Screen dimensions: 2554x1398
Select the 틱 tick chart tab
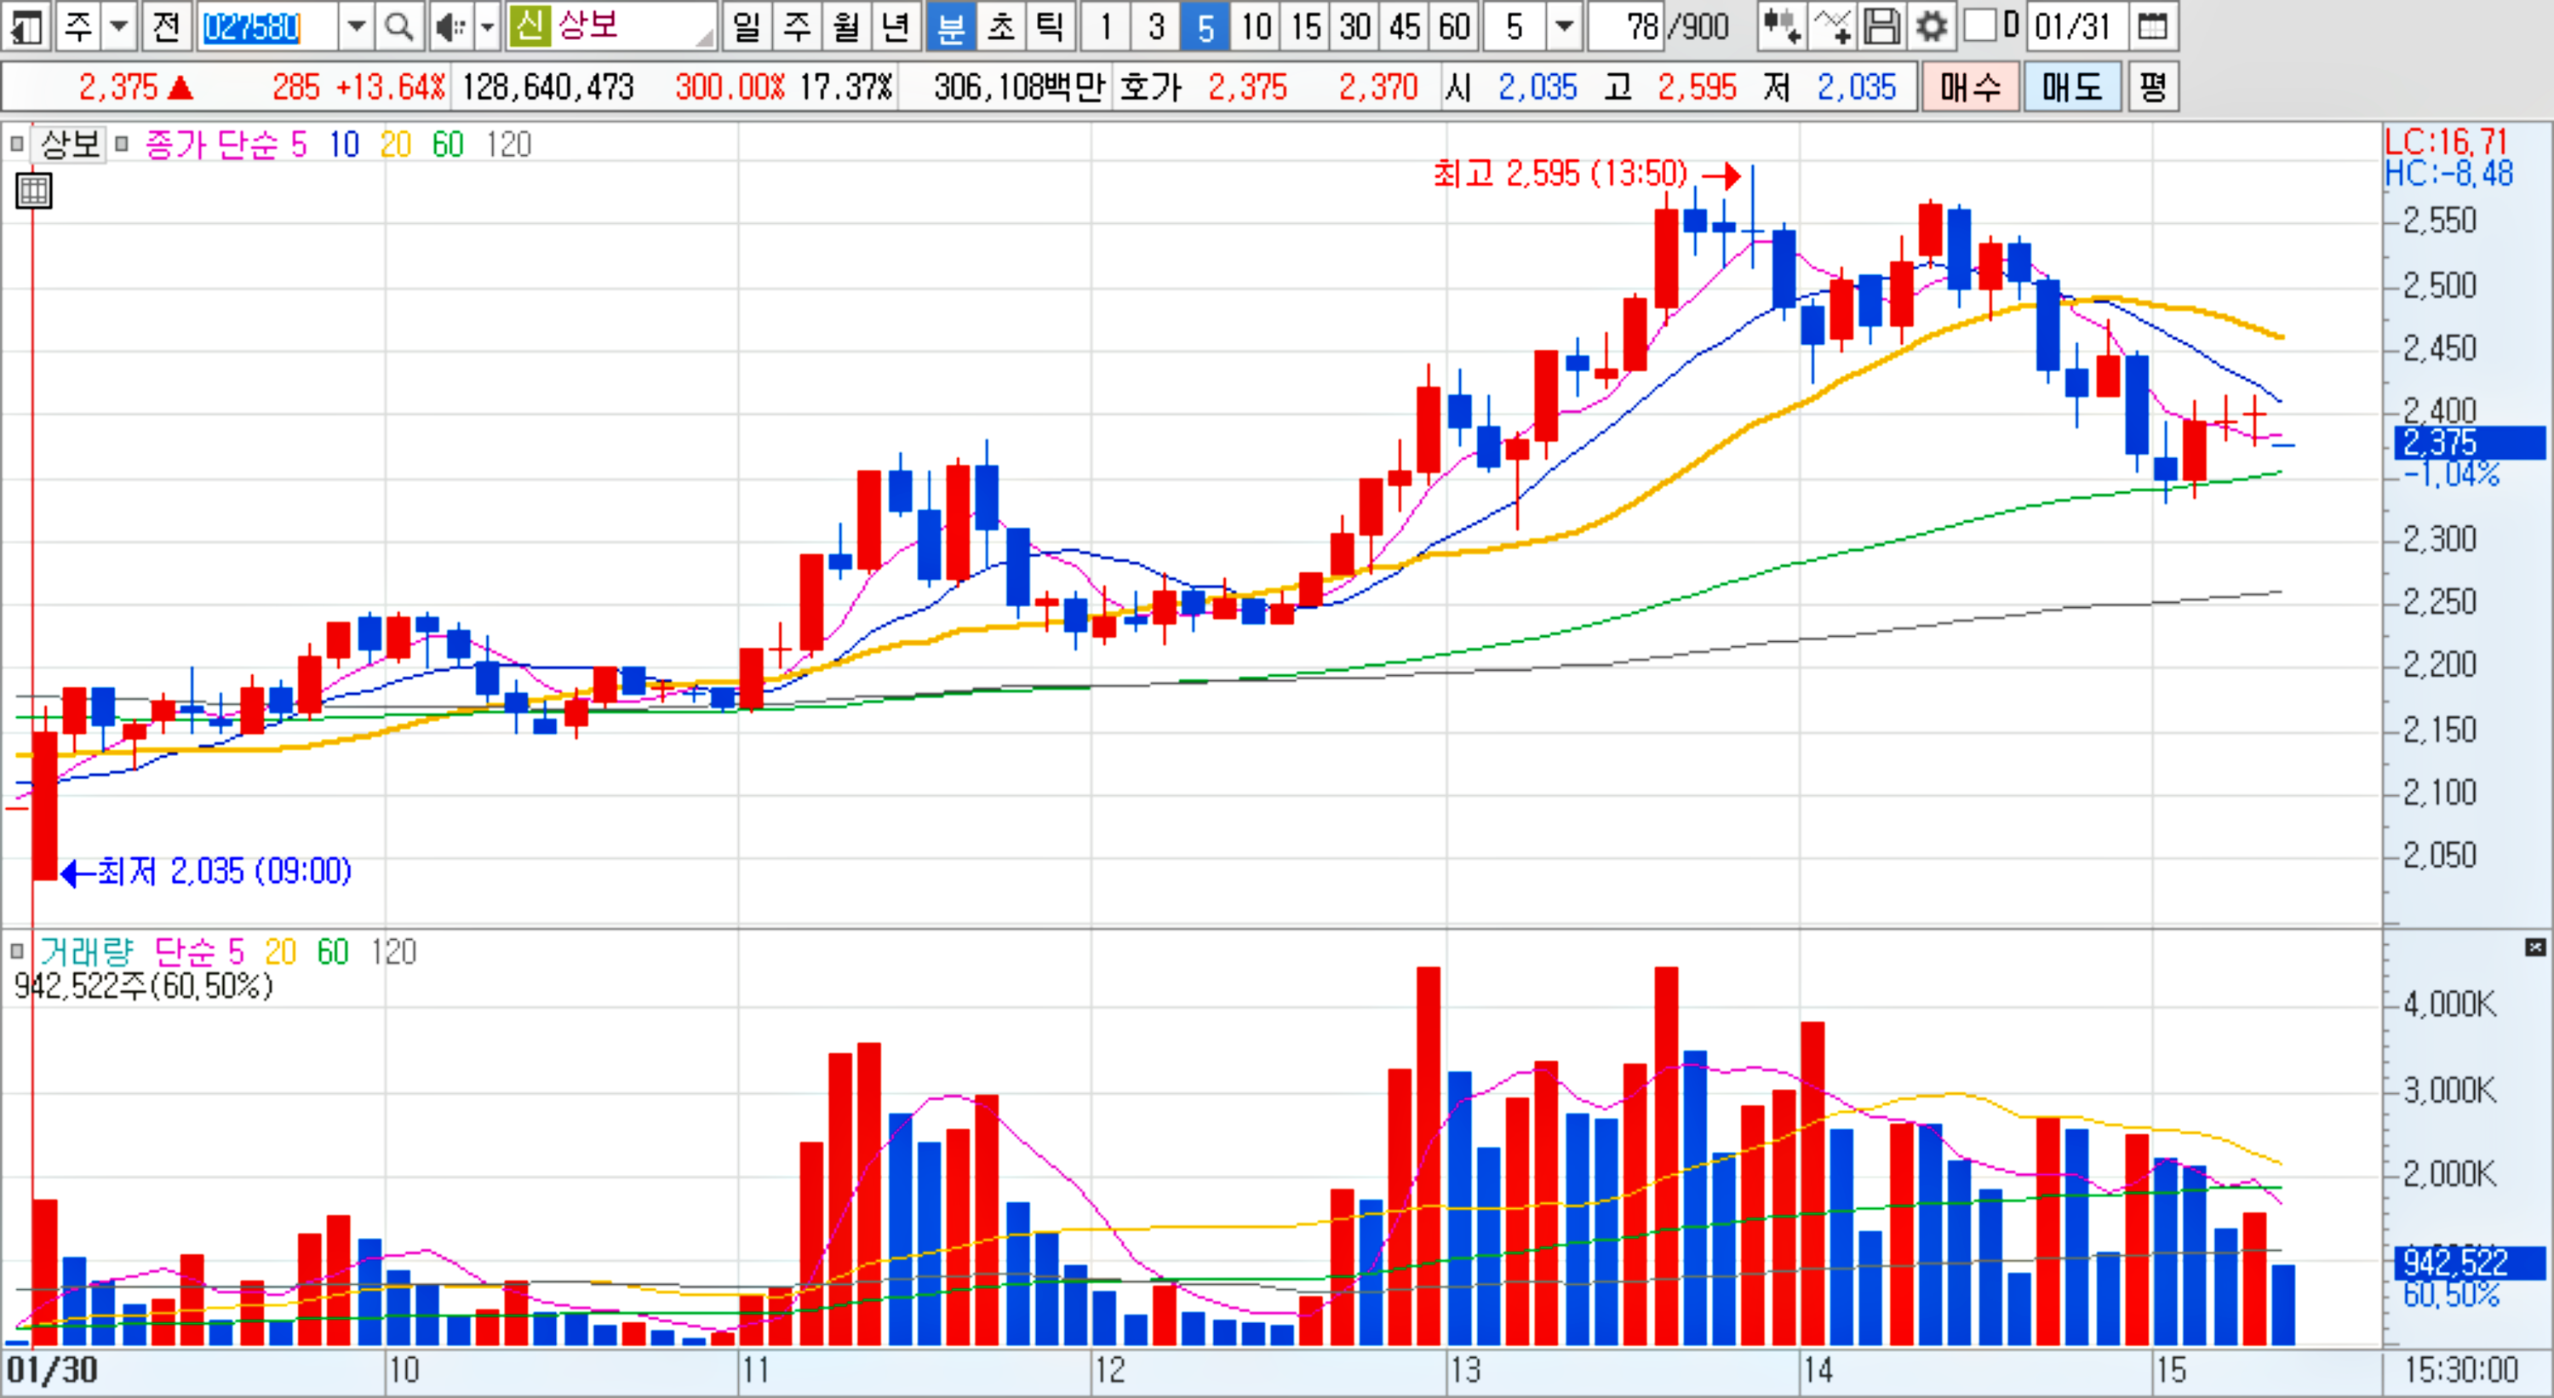click(1049, 26)
